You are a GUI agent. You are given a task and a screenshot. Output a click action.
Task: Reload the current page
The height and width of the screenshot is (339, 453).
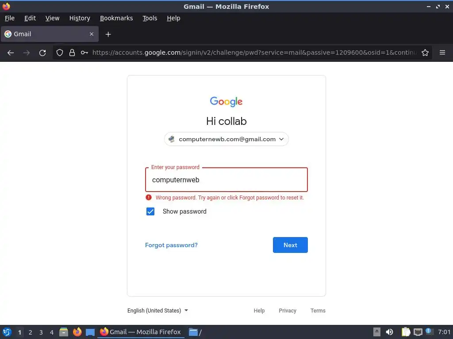[x=42, y=53]
